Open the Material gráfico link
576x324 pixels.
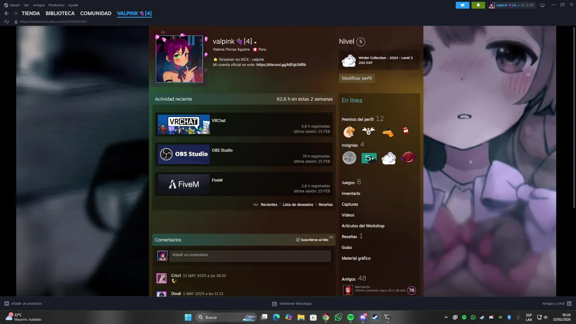[x=356, y=258]
